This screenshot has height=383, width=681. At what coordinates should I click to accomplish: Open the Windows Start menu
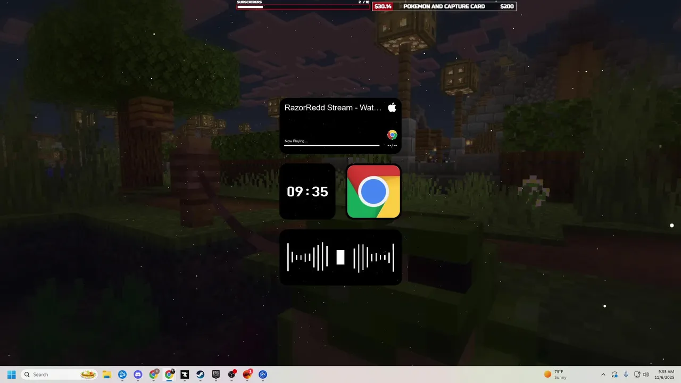coord(11,374)
